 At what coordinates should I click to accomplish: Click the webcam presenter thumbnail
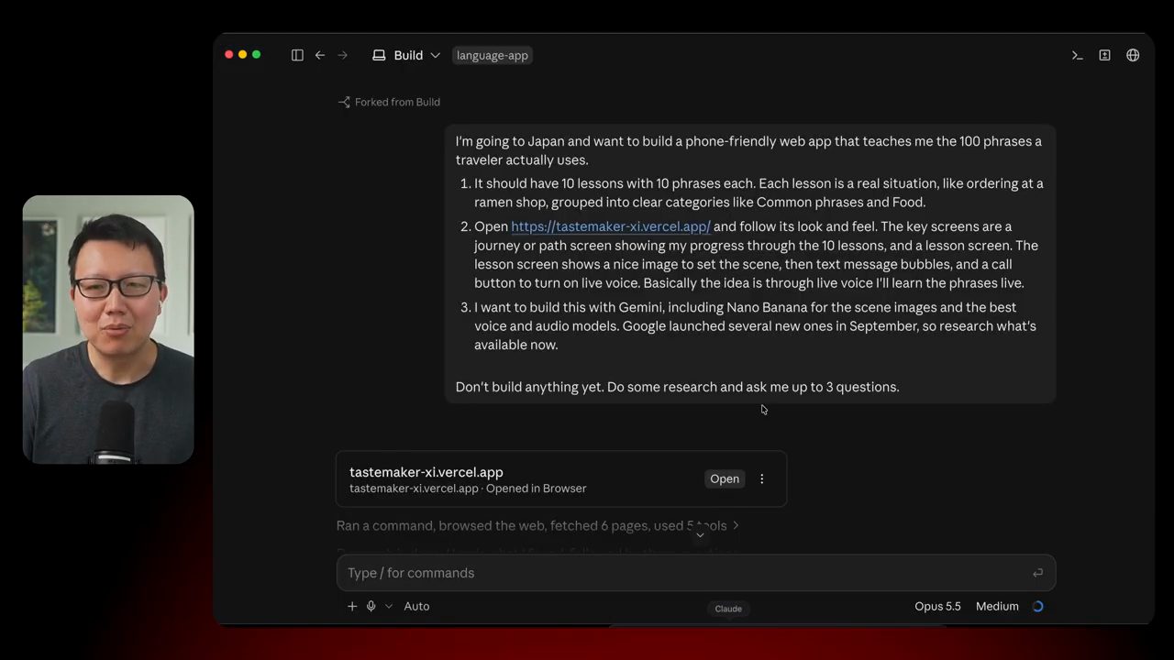[108, 329]
